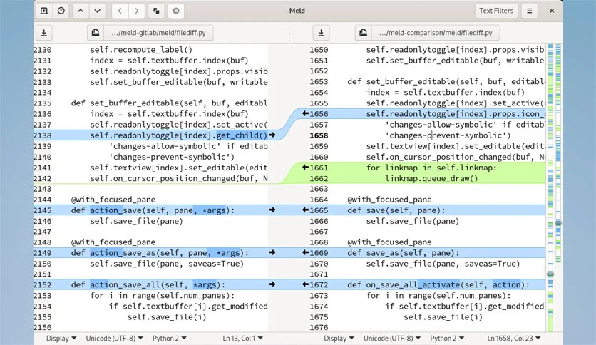
Task: Click line number 2138 in left gutter
Action: 42,135
